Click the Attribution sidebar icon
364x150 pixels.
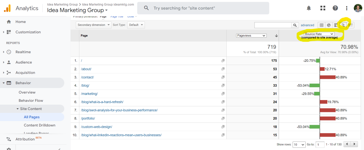[x=9, y=139]
